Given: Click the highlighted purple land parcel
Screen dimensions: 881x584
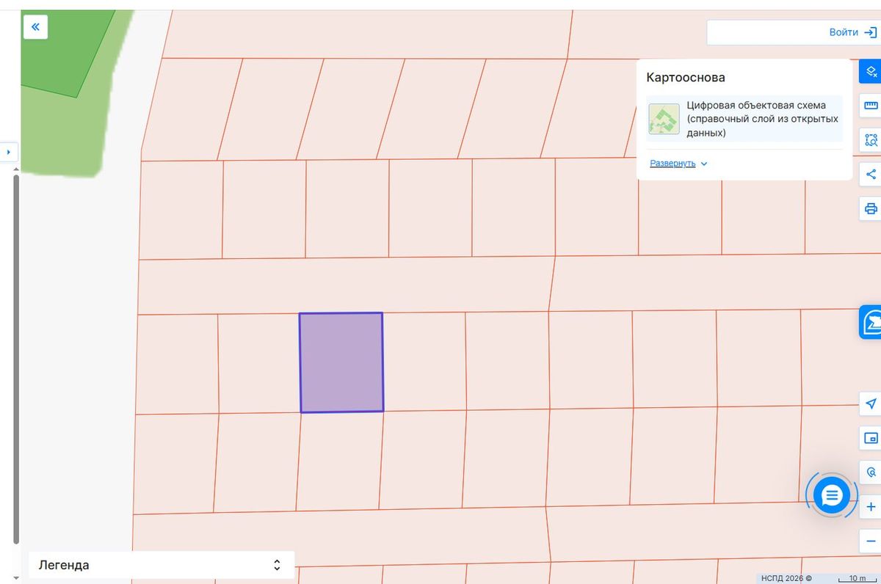Looking at the screenshot, I should point(341,362).
